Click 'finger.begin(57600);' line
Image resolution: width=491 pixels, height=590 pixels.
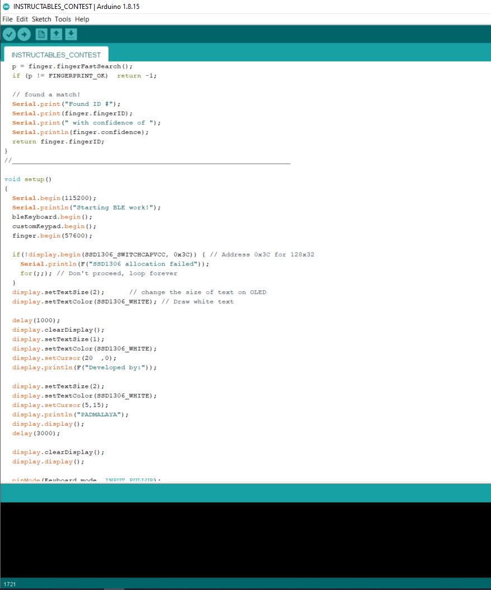pos(52,235)
